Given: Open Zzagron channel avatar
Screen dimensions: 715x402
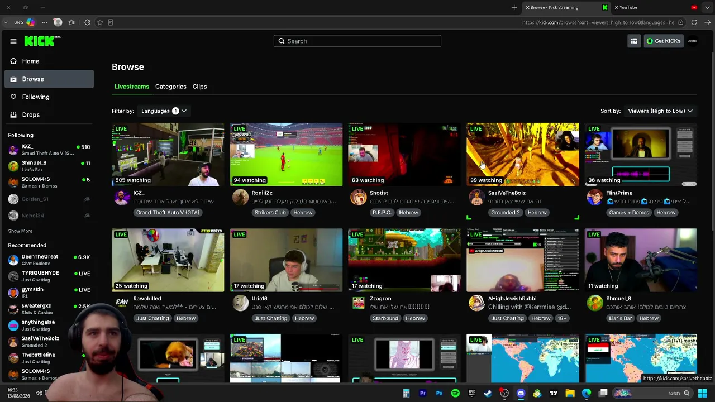Looking at the screenshot, I should pos(359,303).
